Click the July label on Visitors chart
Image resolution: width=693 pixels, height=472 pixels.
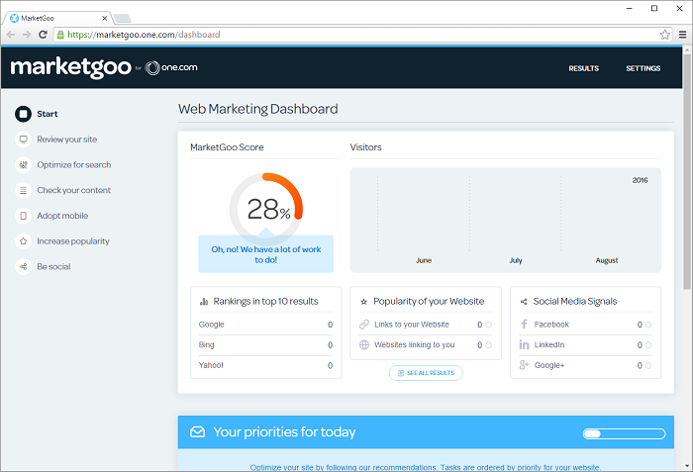coord(516,261)
